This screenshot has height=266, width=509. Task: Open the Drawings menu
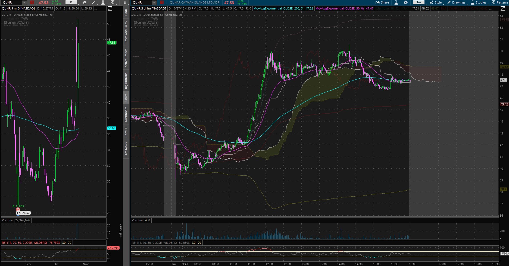(x=456, y=2)
